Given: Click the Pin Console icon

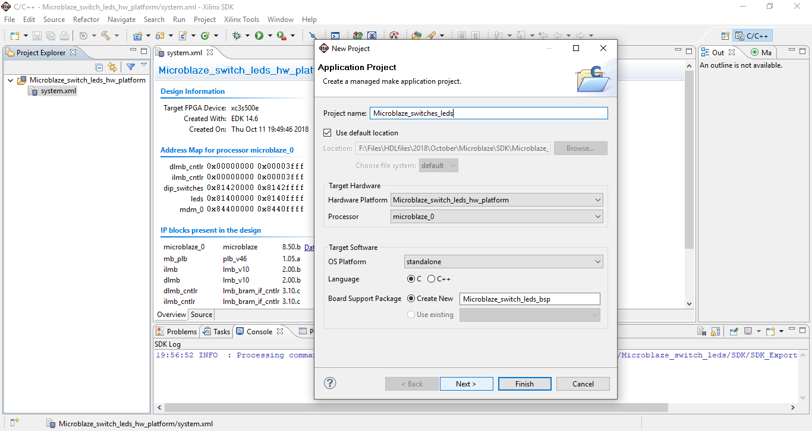Looking at the screenshot, I should pyautogui.click(x=734, y=331).
